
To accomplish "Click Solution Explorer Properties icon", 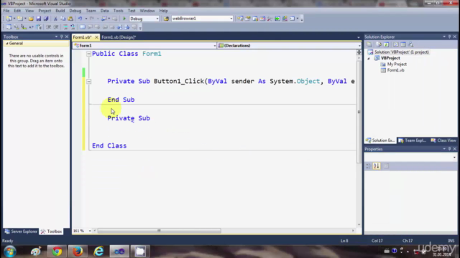I will click(369, 44).
